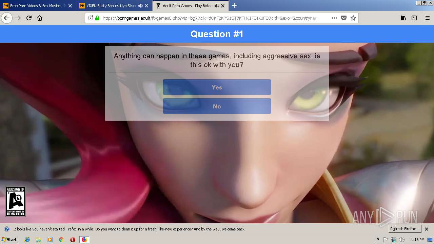The image size is (434, 244).
Task: Bookmark this page with the star
Action: [x=353, y=18]
